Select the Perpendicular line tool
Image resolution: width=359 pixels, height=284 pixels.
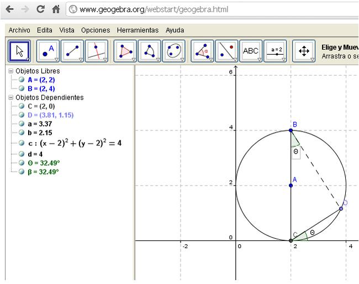[x=96, y=51]
